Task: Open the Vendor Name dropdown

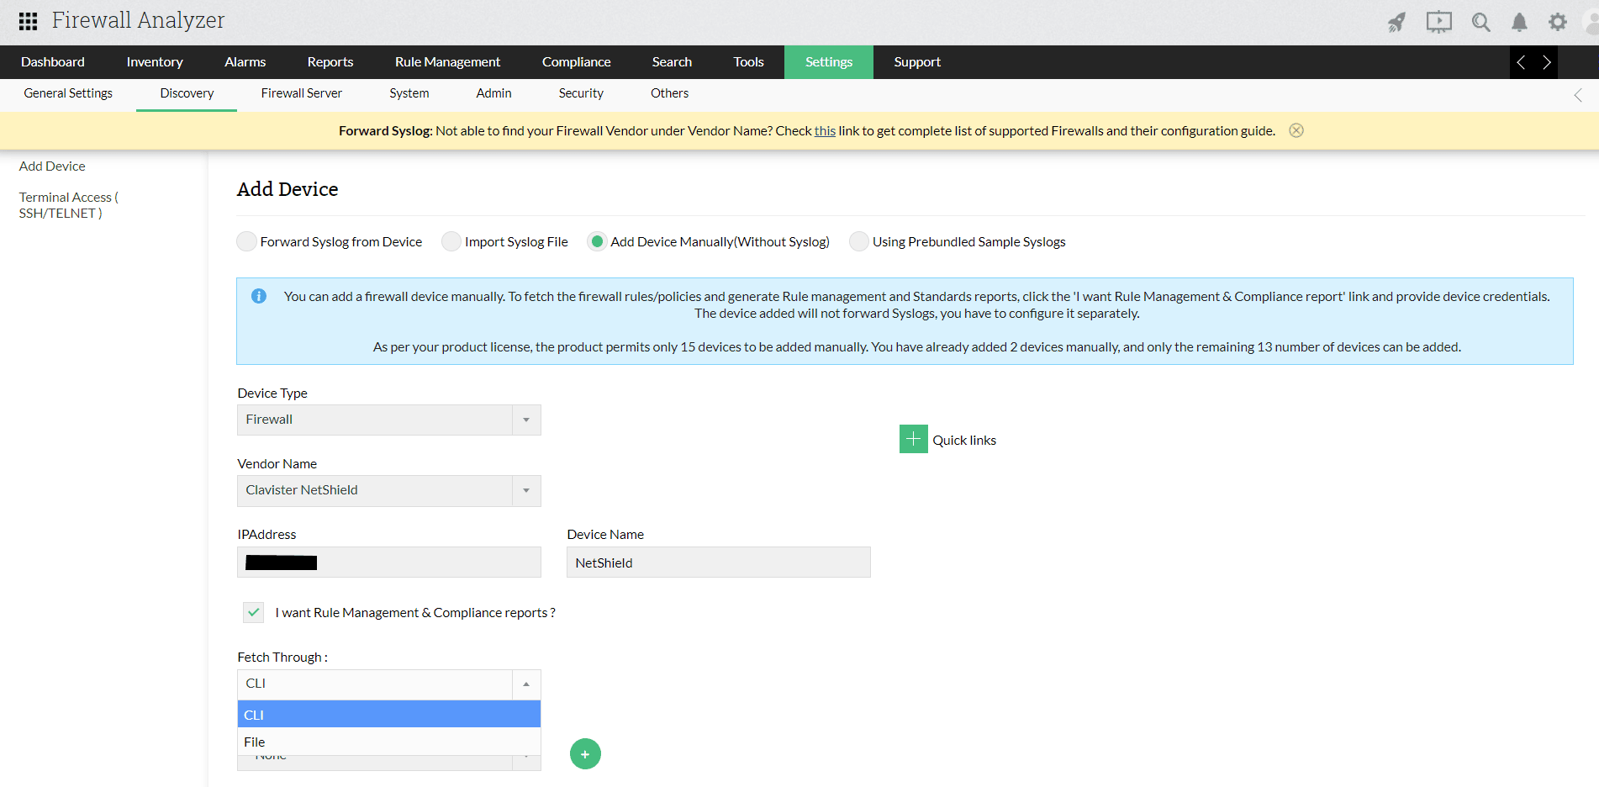Action: (525, 490)
